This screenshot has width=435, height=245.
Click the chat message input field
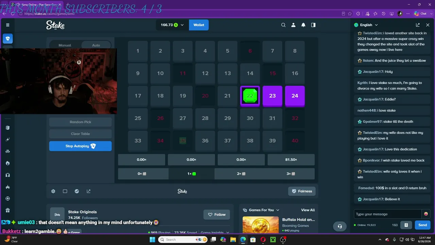click(x=387, y=214)
